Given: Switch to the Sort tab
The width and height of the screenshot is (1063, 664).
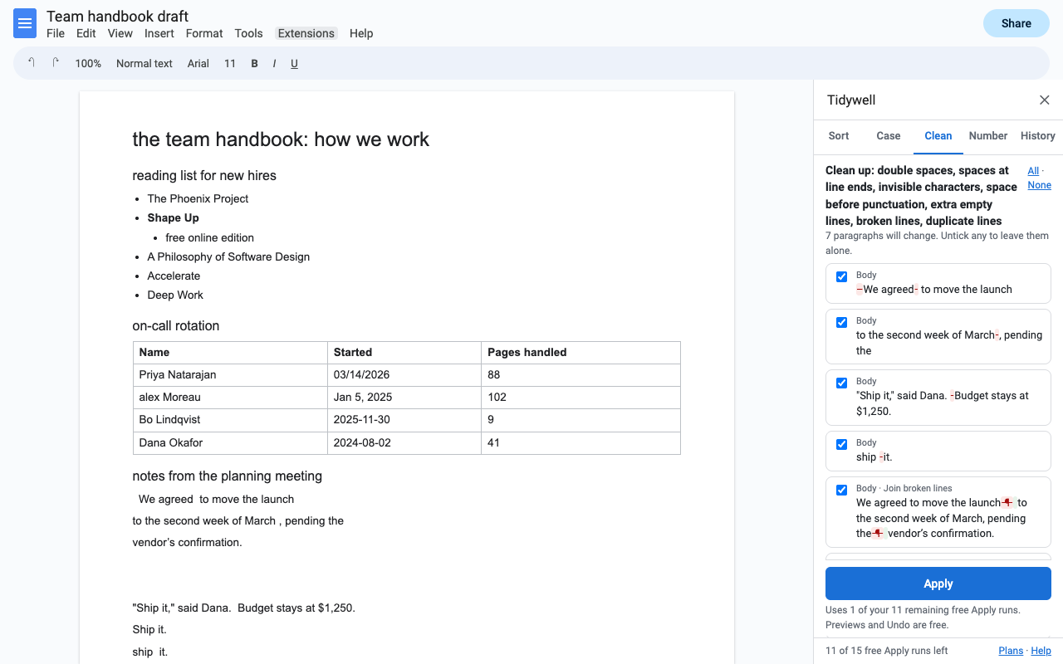Looking at the screenshot, I should click(839, 136).
